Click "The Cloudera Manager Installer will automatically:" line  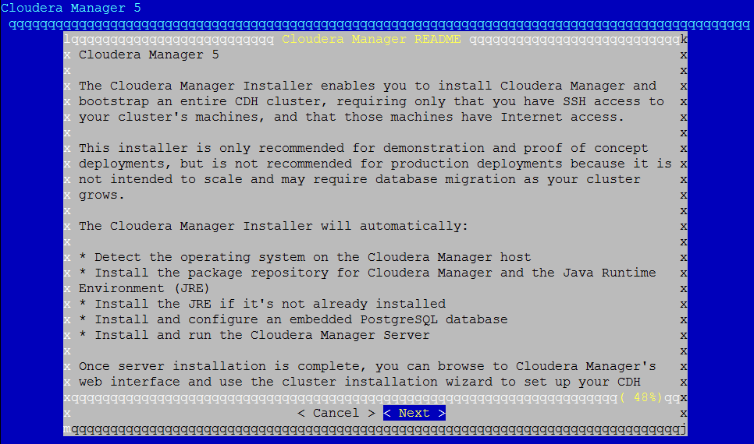(273, 226)
